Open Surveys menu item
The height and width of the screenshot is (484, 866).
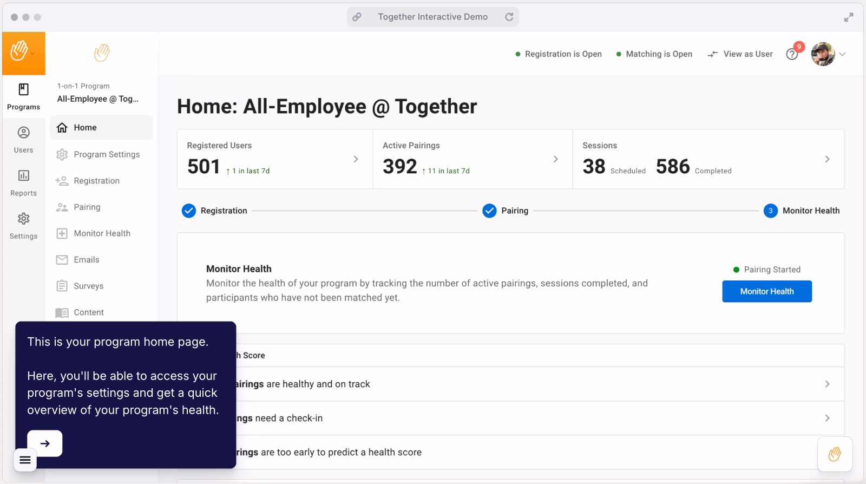(101, 286)
